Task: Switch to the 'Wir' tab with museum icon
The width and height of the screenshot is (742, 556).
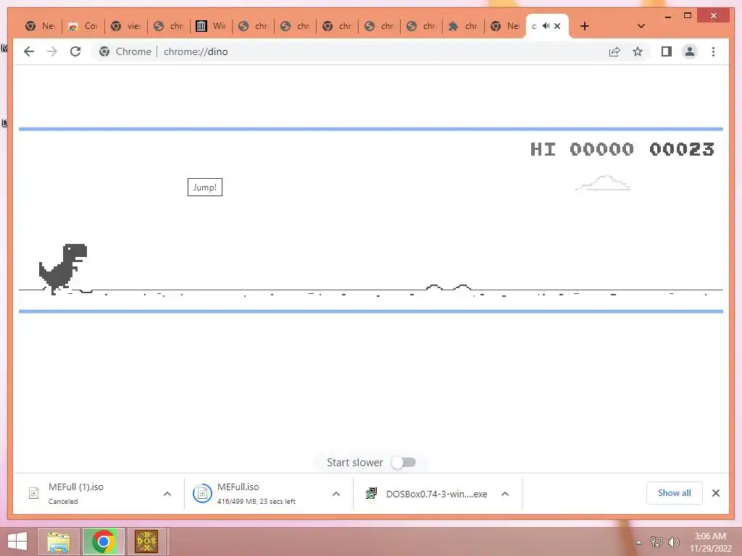Action: (x=211, y=26)
